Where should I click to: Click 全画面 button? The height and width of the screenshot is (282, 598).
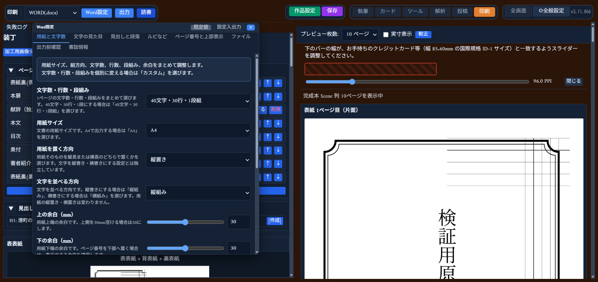point(518,11)
